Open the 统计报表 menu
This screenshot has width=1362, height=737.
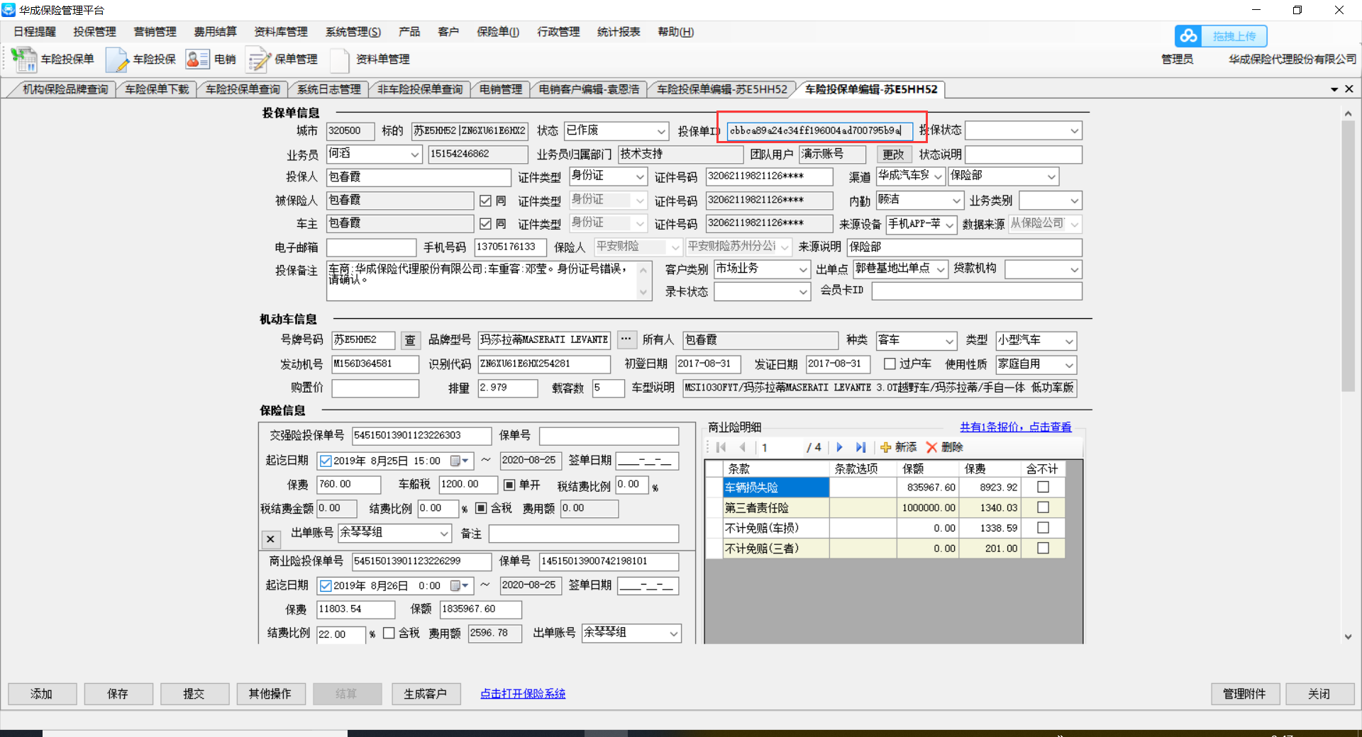(619, 32)
